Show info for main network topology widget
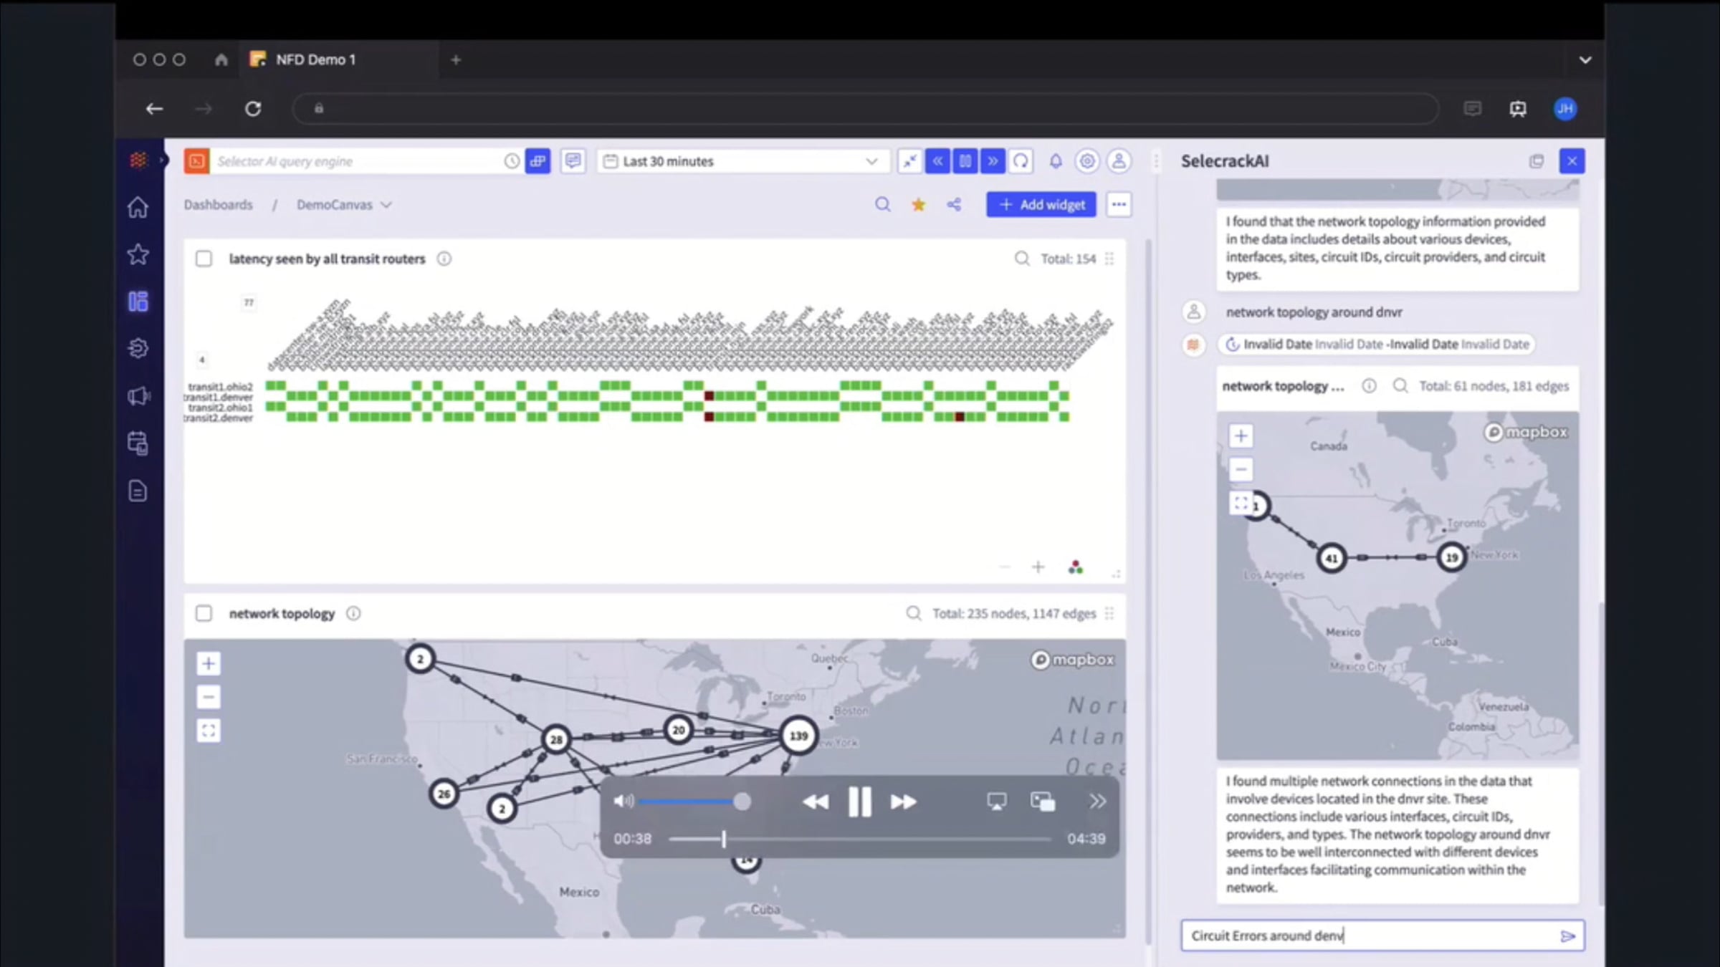This screenshot has height=967, width=1720. [x=353, y=613]
